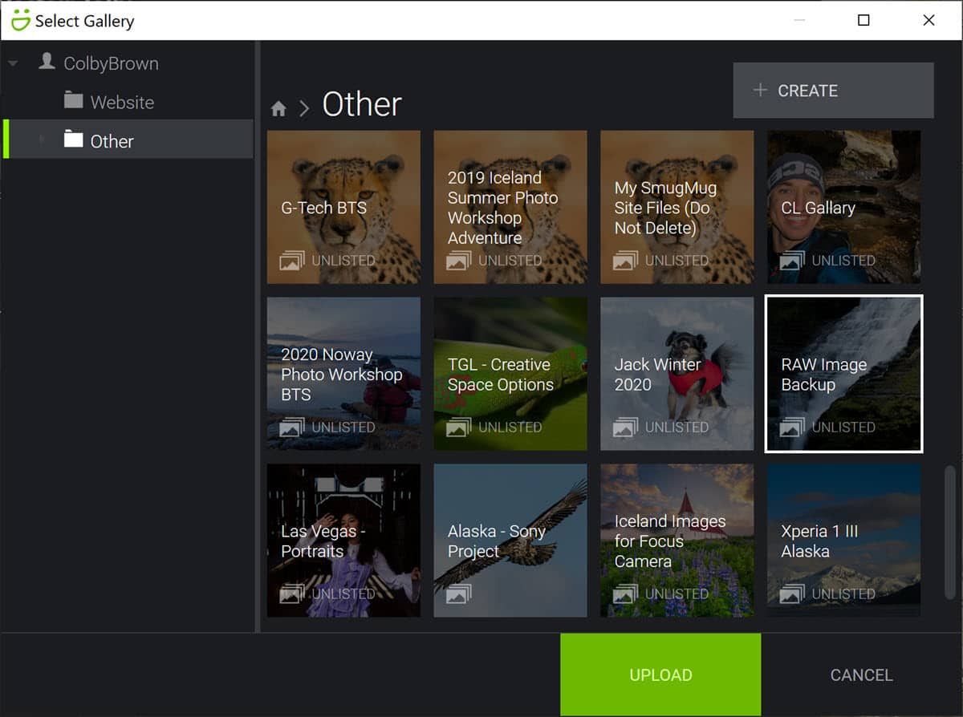Select the Jack Winter 2020 gallery

(x=677, y=374)
